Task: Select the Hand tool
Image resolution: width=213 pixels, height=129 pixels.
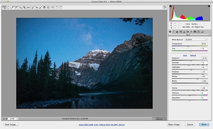Action: [8, 7]
